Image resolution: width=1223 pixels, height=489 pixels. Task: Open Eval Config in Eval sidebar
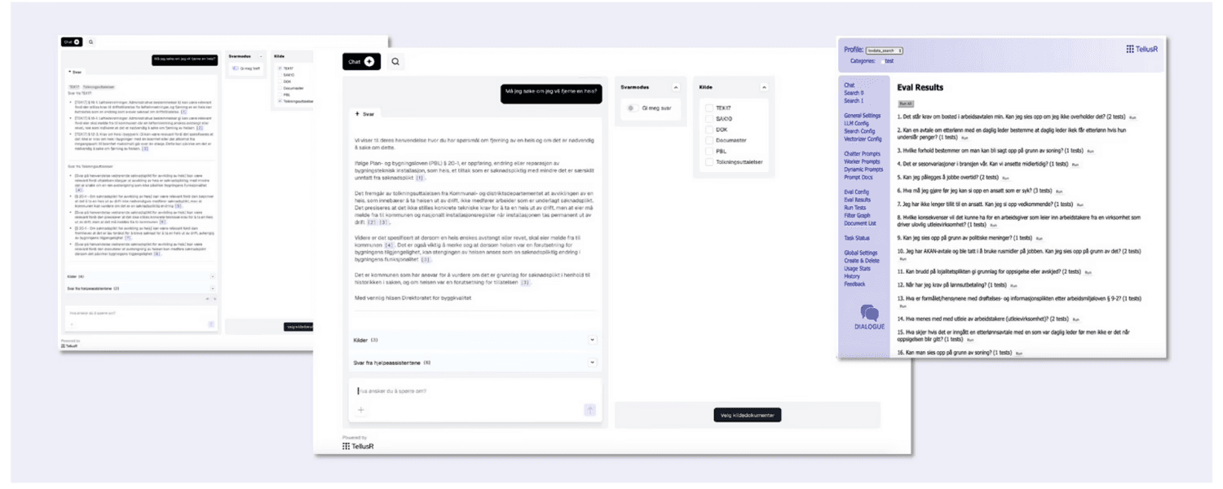[857, 192]
